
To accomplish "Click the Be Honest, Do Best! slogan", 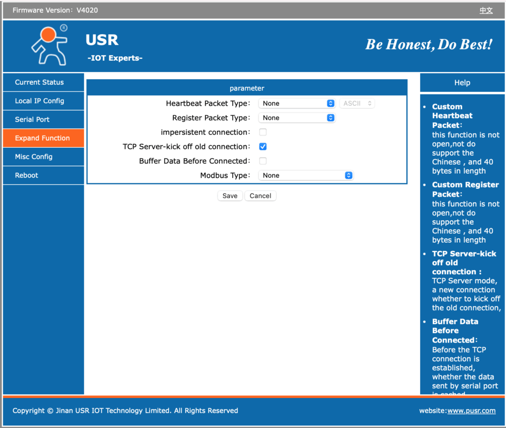I will (428, 44).
